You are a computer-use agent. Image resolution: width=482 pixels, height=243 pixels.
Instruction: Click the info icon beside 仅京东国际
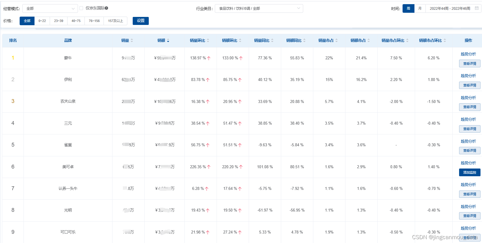click(x=107, y=8)
